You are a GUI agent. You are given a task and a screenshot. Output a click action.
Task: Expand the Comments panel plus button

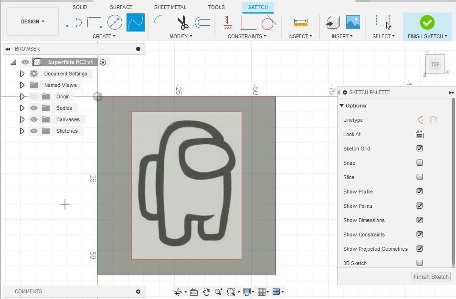[138, 291]
